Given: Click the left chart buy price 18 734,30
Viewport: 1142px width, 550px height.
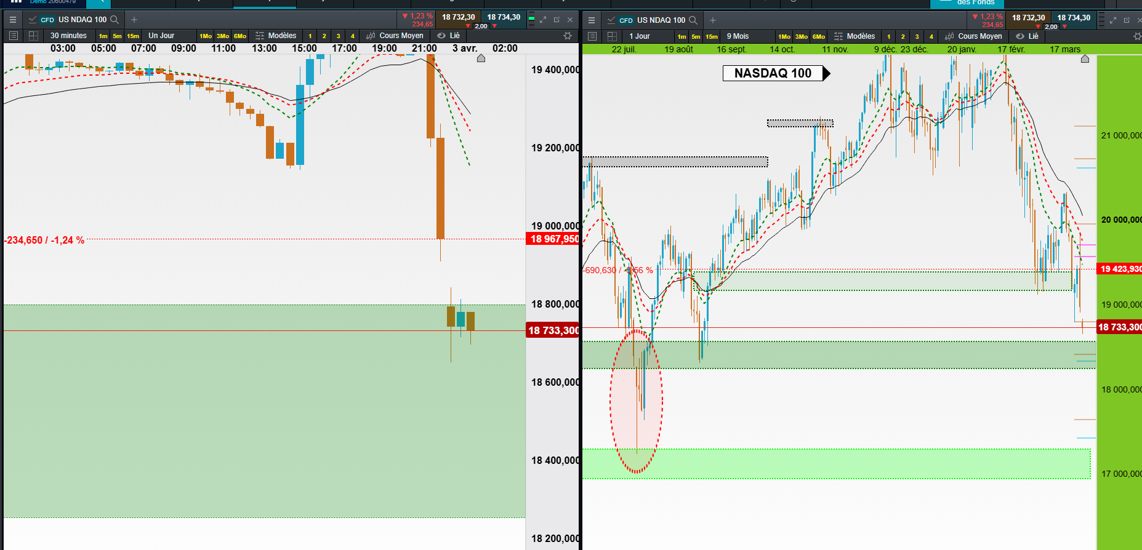Looking at the screenshot, I should (504, 17).
